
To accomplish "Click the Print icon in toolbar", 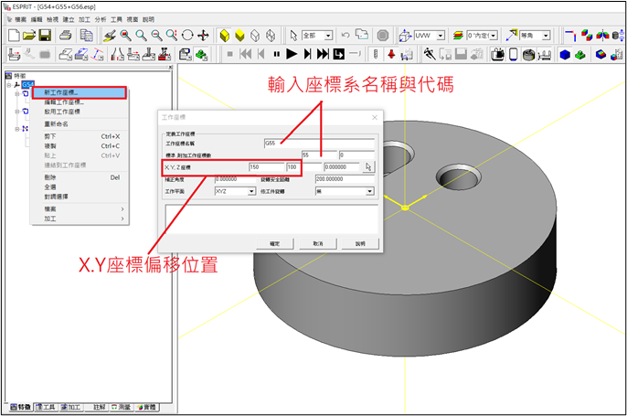I will pos(65,35).
